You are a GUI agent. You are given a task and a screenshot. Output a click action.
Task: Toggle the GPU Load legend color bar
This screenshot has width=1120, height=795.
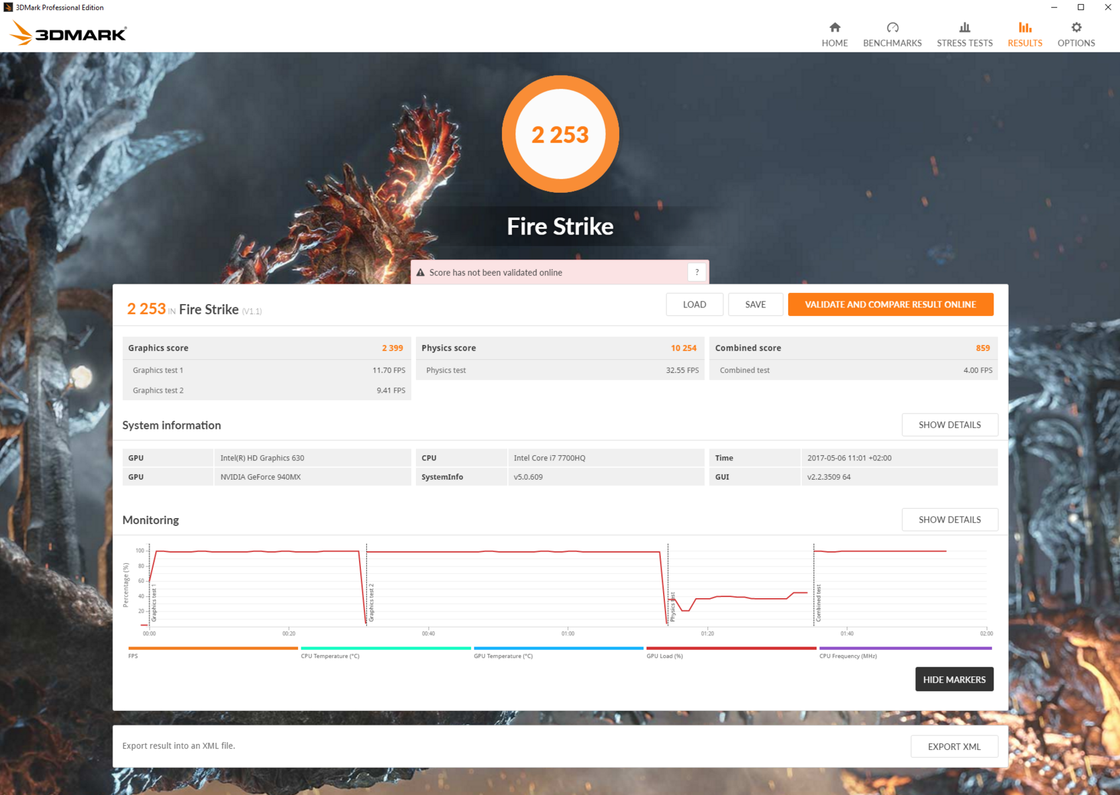tap(731, 649)
